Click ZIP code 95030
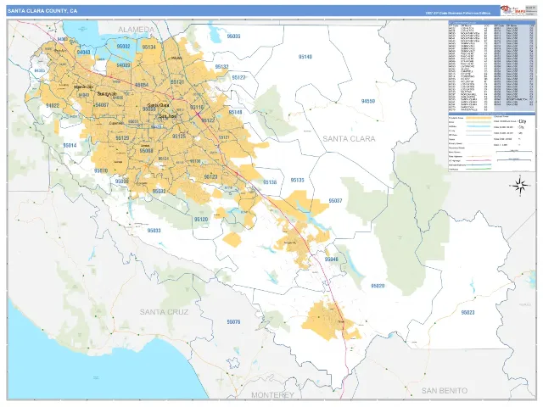543x407 pixels. (x=122, y=181)
